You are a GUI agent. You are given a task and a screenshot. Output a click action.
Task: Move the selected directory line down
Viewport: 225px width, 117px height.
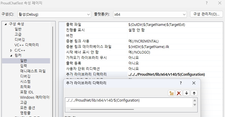point(187,93)
